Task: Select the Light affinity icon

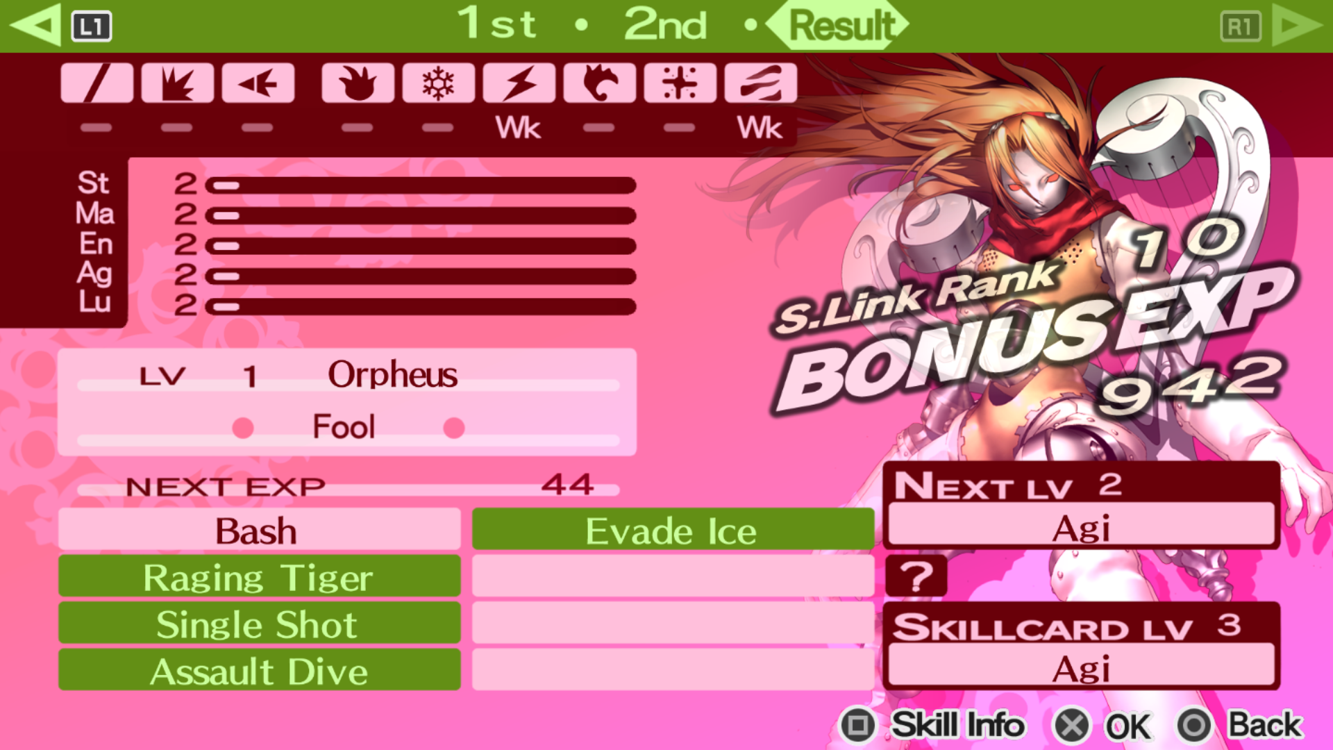Action: pyautogui.click(x=680, y=83)
